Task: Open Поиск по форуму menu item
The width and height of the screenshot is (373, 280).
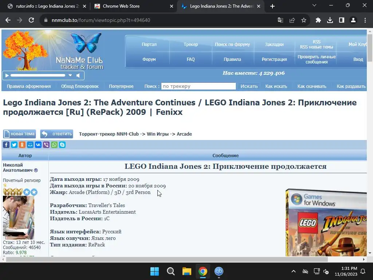Action: point(232,44)
